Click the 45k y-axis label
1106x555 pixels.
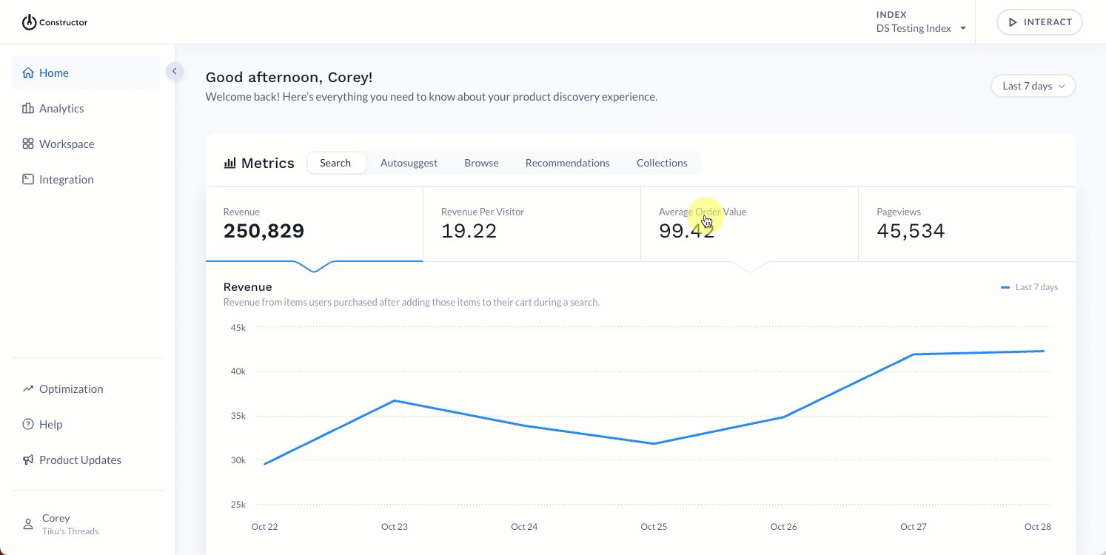[238, 327]
